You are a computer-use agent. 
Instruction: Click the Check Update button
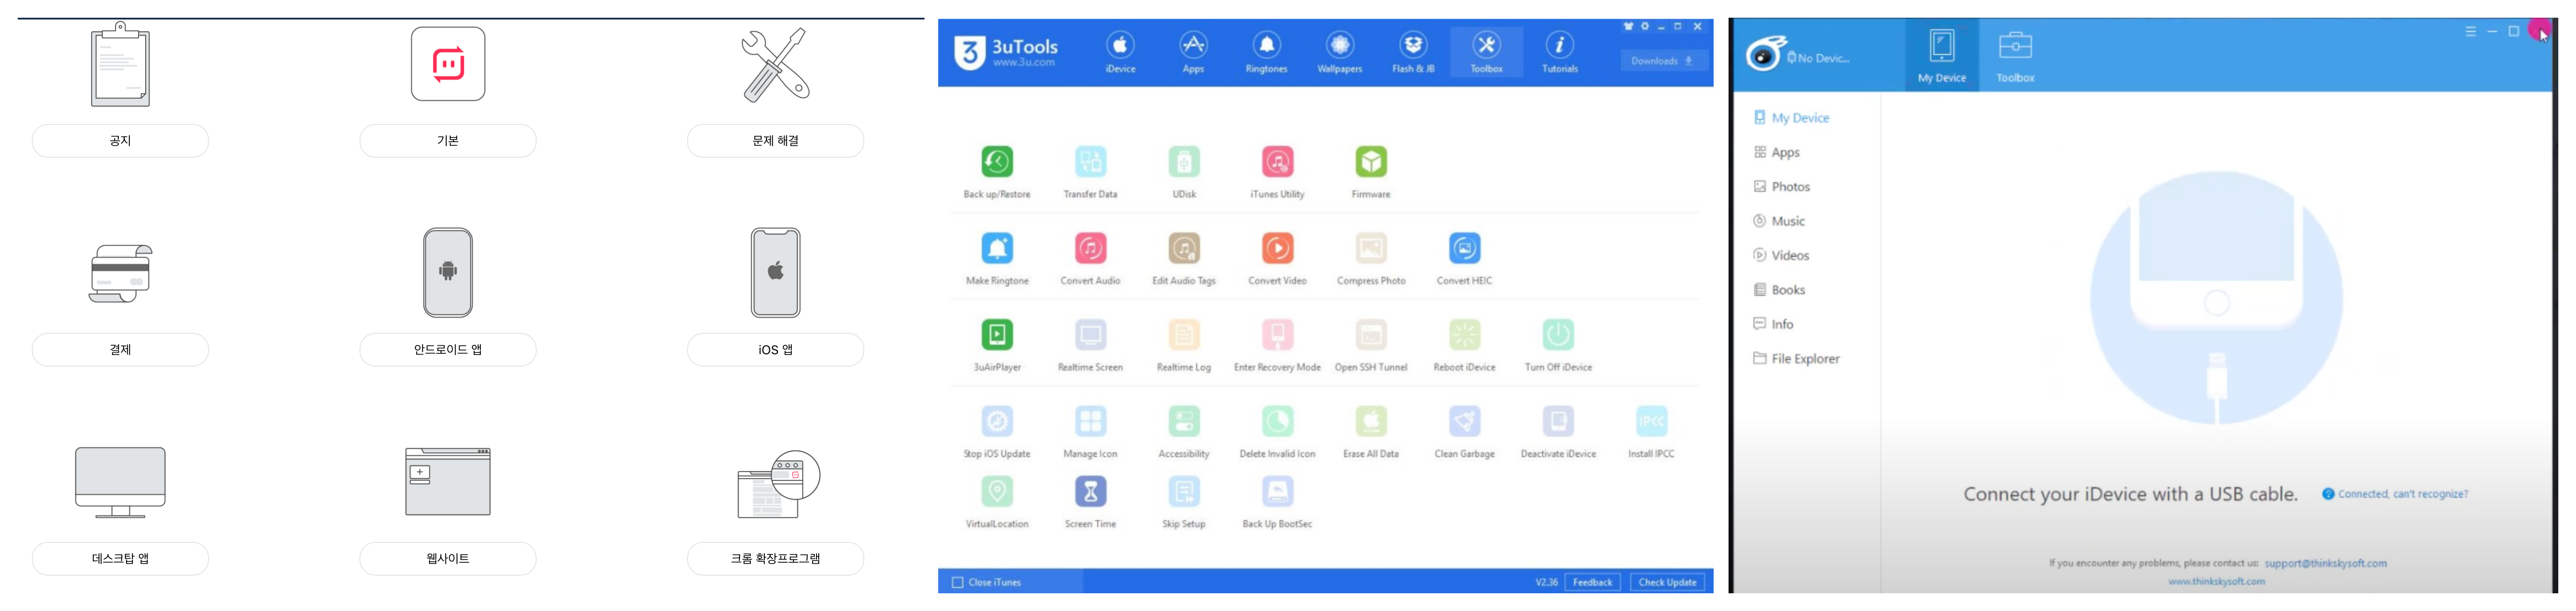1667,582
